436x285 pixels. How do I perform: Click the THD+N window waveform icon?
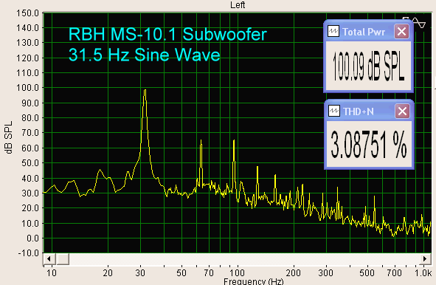click(334, 111)
